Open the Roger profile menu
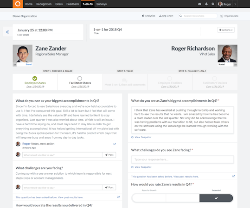Viewport: 250px width, 208px height. coord(224,4)
